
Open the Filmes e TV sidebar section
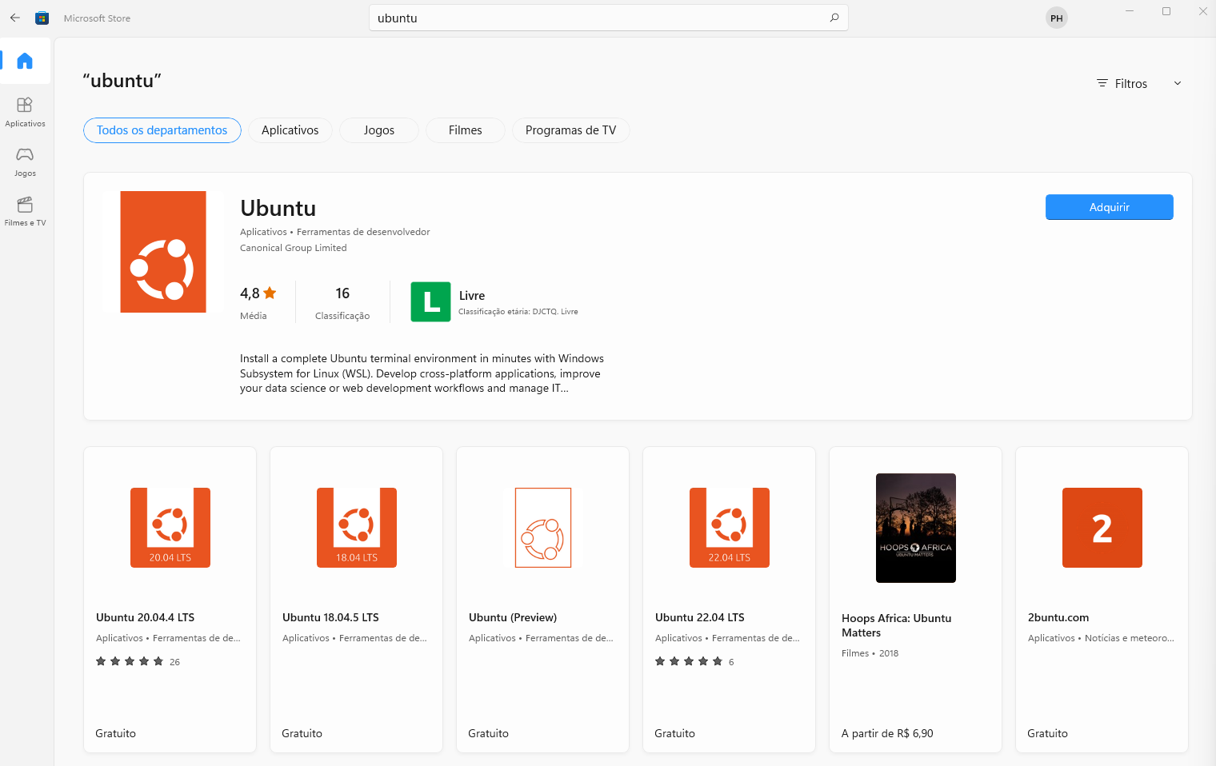(x=25, y=211)
